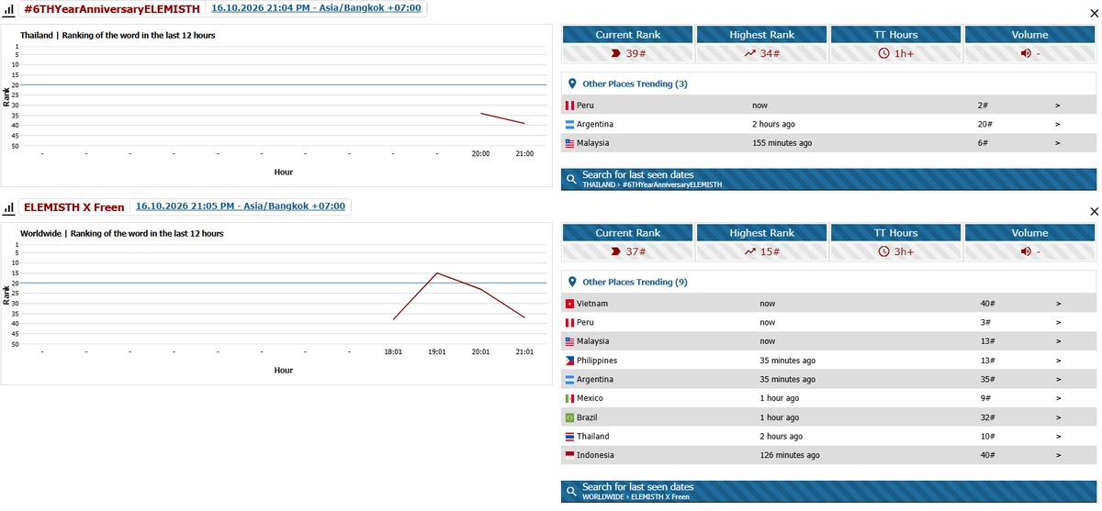Select Current Rank header above 39#

tap(628, 35)
